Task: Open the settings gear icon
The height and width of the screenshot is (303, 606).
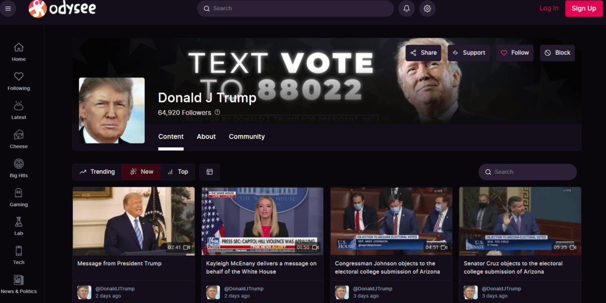Action: [x=427, y=9]
